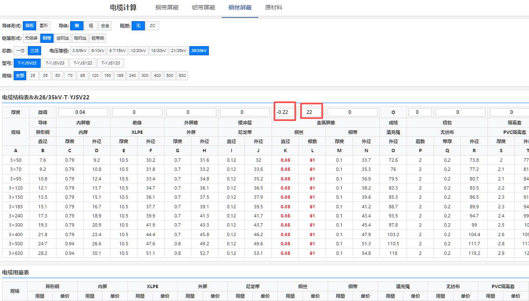Image resolution: width=529 pixels, height=301 pixels.
Task: Pick 铝带铠 armor option
Action: point(98,38)
